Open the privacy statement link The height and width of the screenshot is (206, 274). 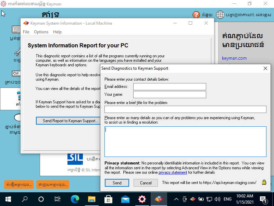click(x=173, y=172)
